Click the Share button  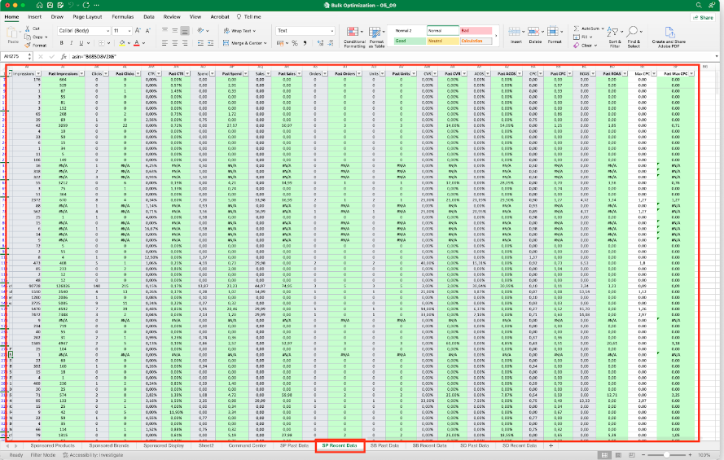tap(703, 18)
